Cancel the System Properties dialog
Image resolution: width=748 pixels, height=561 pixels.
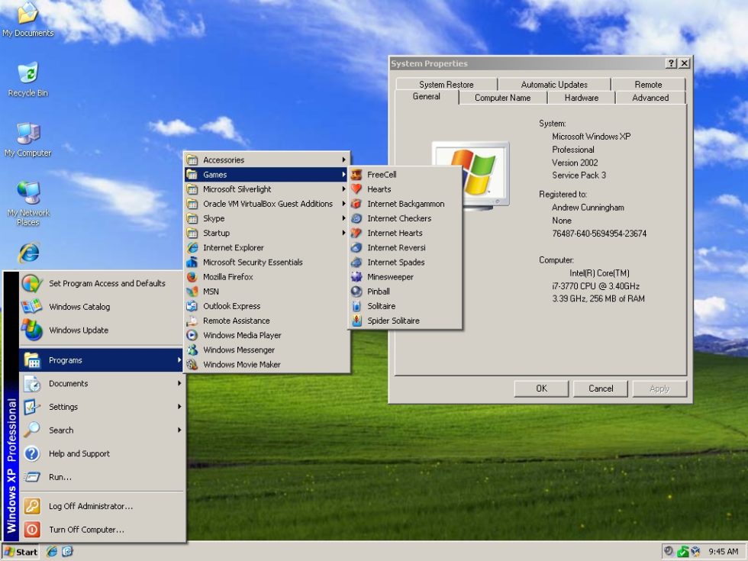click(x=600, y=389)
